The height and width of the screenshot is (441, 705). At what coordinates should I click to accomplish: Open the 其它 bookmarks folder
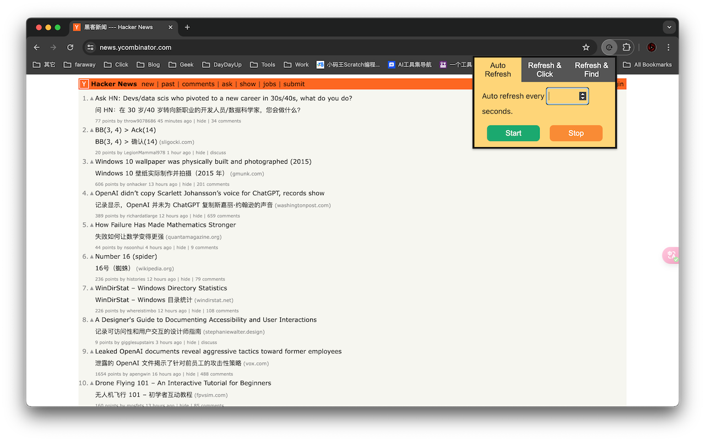tap(44, 64)
